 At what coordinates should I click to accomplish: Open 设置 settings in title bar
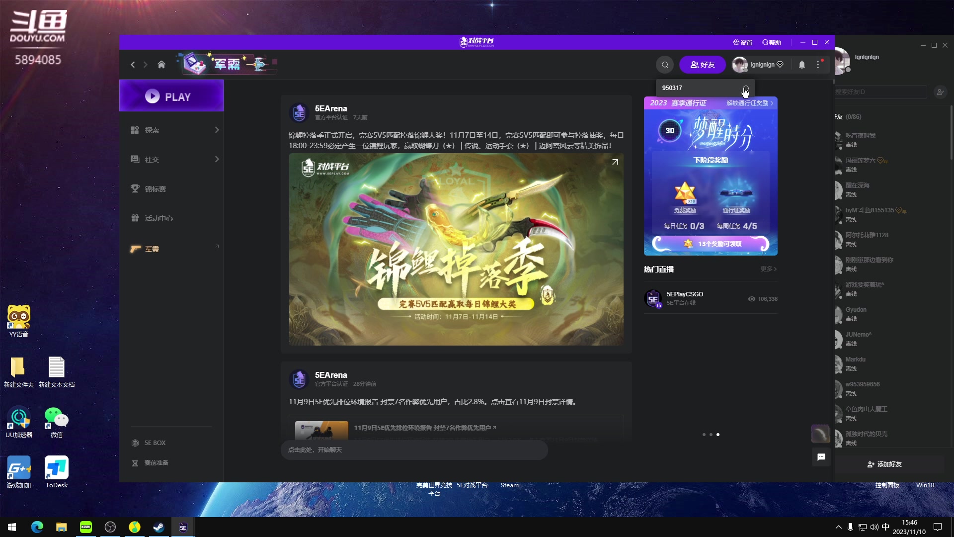743,42
